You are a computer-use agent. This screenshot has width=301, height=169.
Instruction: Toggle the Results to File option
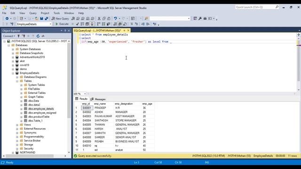[x=125, y=24]
